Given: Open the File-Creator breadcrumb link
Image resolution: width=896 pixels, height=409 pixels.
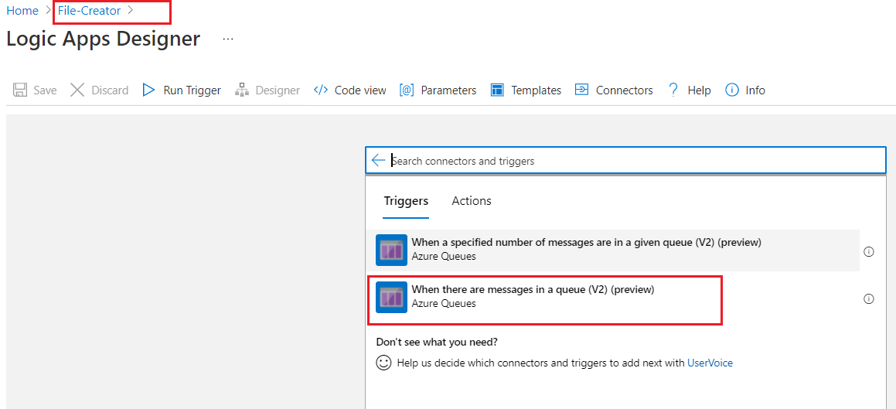Looking at the screenshot, I should [89, 10].
